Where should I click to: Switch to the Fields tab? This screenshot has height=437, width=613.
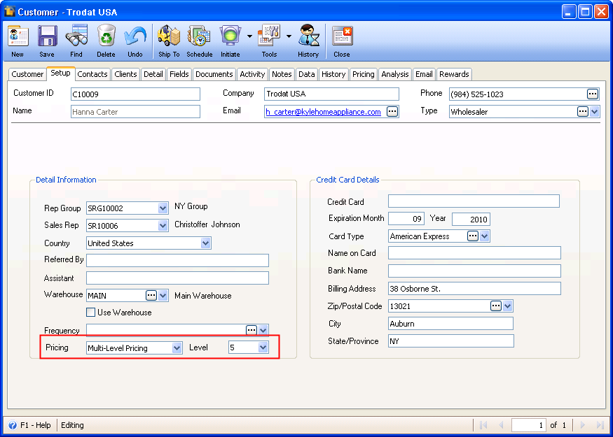pos(179,74)
